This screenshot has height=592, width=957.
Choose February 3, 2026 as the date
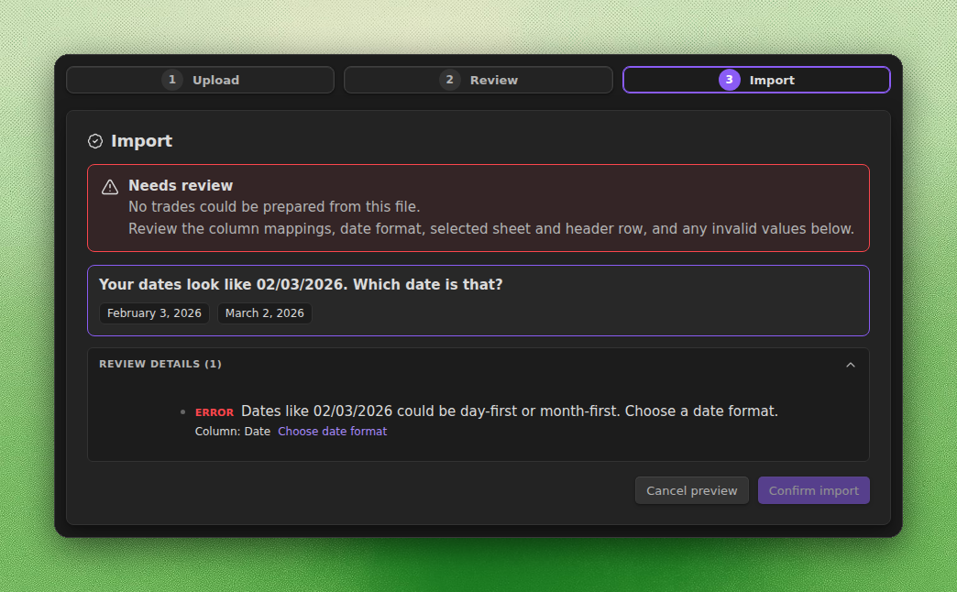[x=154, y=313]
